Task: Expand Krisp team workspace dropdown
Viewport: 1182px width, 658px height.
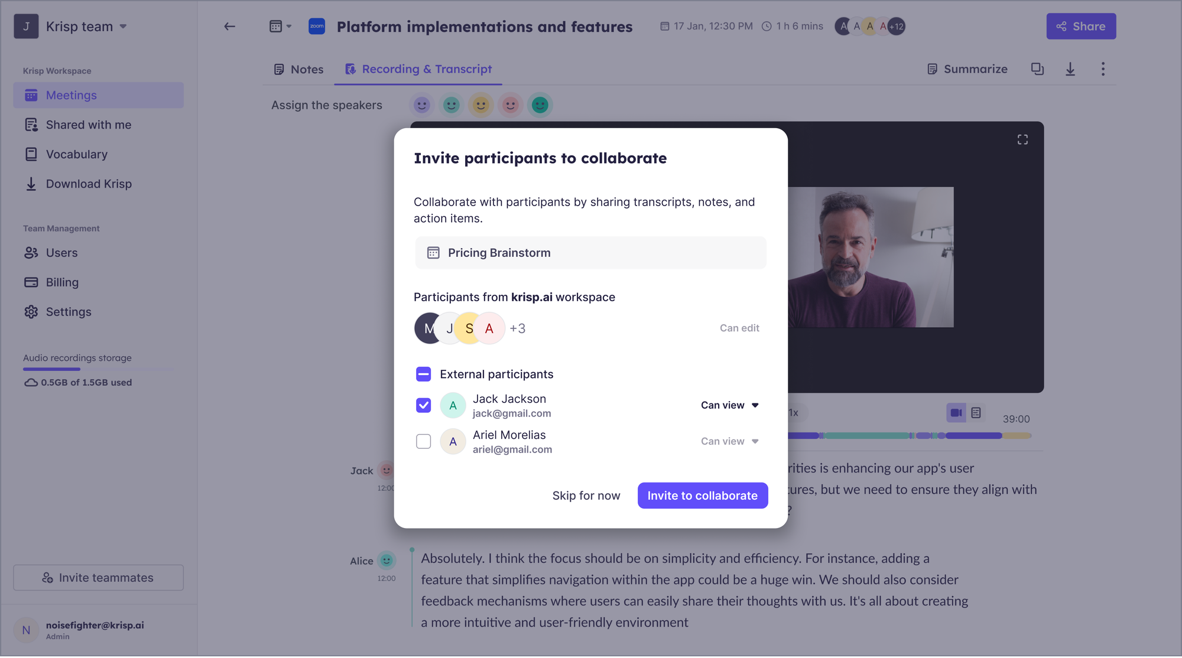Action: (x=124, y=27)
